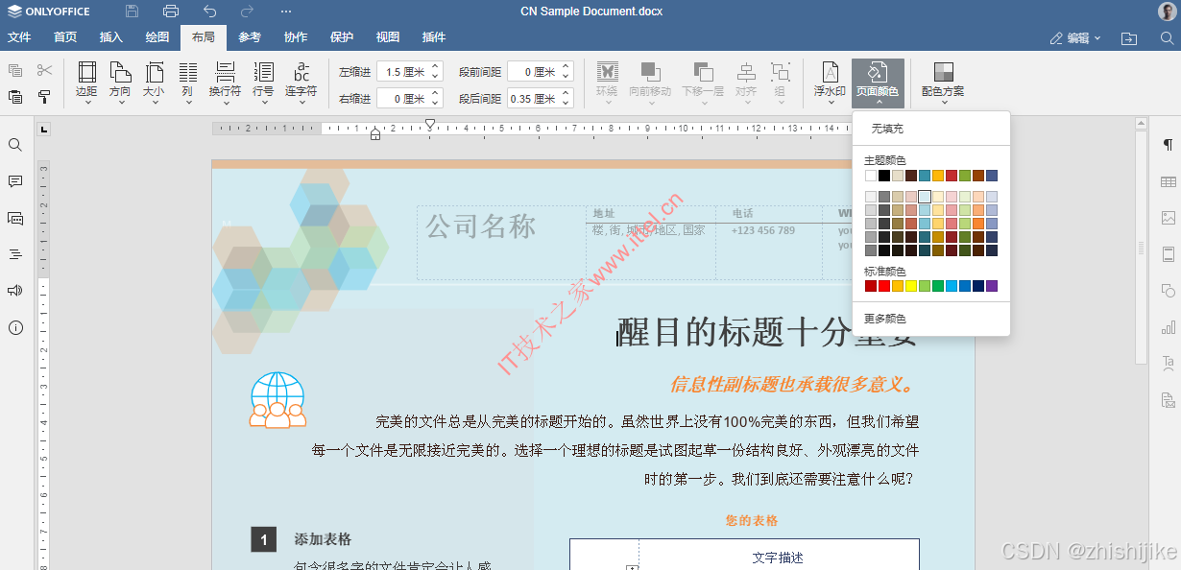Screen dimensions: 1181x570
Task: Switch to the 绘图 tab
Action: pos(157,37)
